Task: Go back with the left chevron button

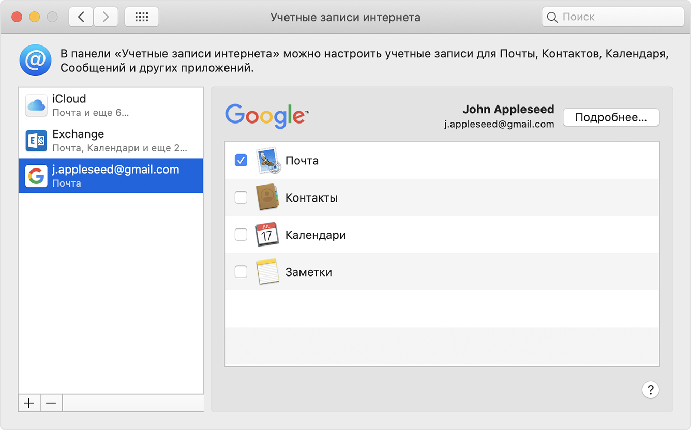Action: (x=81, y=17)
